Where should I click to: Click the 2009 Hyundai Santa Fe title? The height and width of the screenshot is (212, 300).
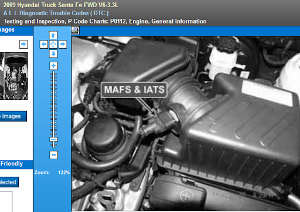pyautogui.click(x=61, y=5)
